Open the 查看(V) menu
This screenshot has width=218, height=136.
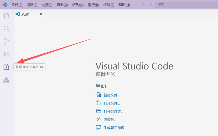[x=62, y=5]
